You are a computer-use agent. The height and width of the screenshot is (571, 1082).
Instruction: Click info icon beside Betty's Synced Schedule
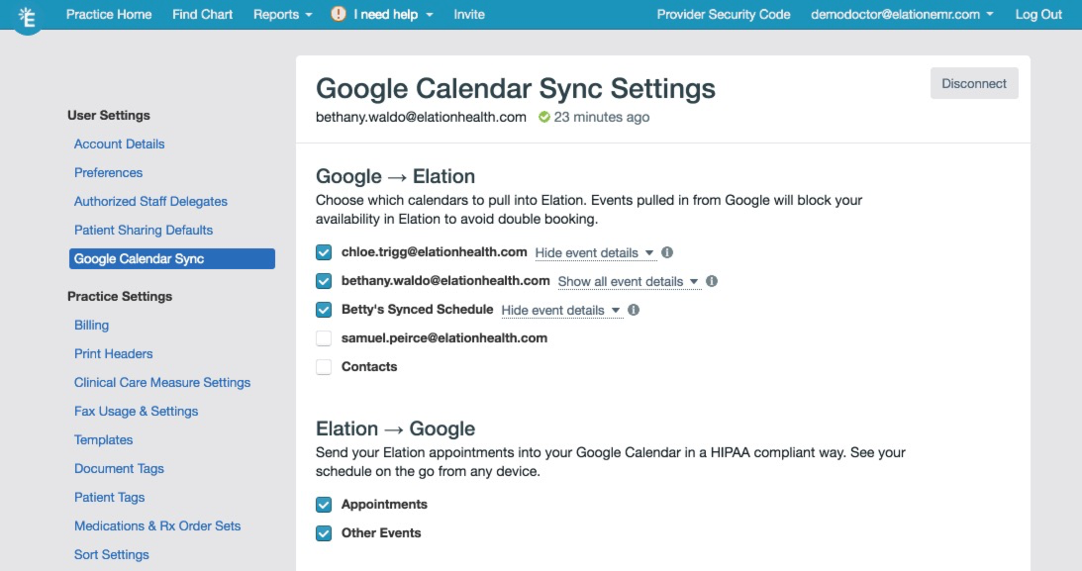(634, 311)
